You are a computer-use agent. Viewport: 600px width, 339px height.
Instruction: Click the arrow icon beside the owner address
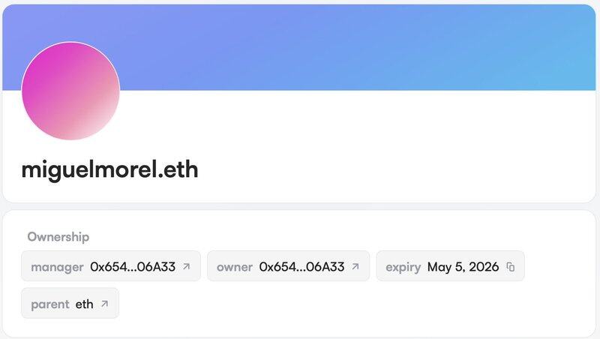355,266
